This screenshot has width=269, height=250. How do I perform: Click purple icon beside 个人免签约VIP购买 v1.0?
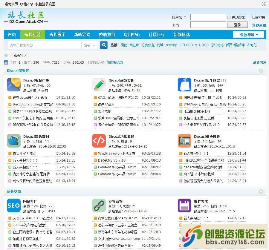pyautogui.click(x=181, y=125)
